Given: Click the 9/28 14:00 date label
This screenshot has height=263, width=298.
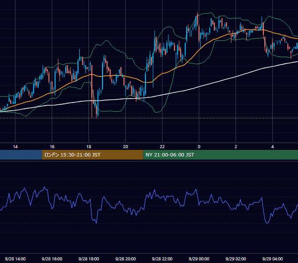Looking at the screenshot, I should 15,259.
